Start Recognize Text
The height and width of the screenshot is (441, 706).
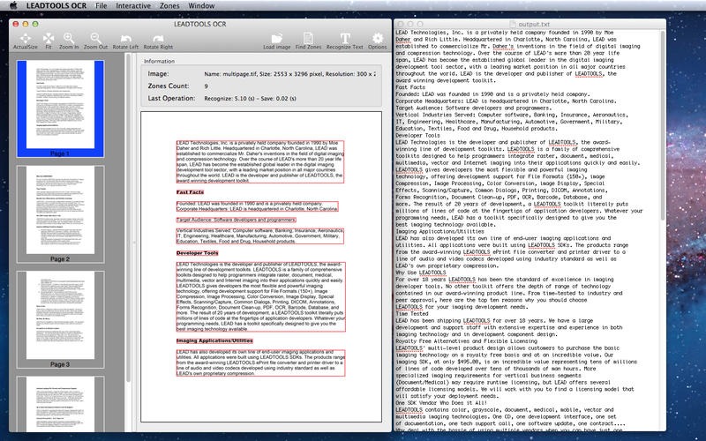pos(345,38)
